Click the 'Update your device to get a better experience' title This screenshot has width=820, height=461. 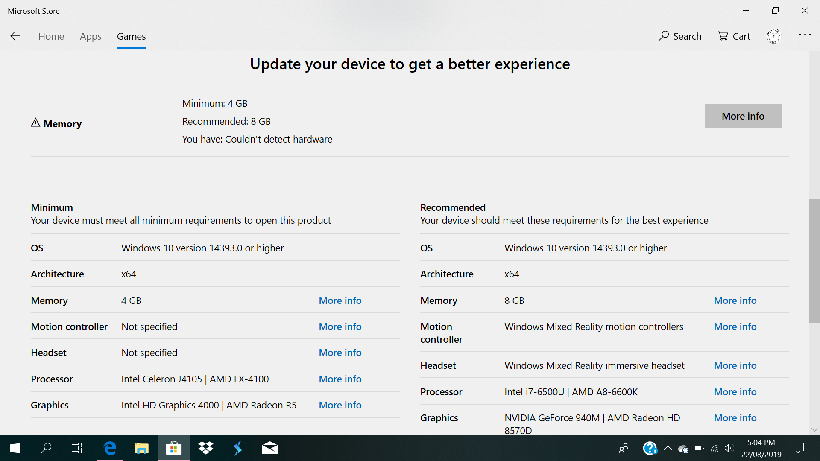[410, 64]
